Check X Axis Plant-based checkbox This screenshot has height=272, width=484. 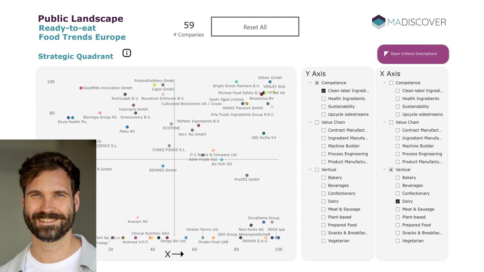[398, 217]
